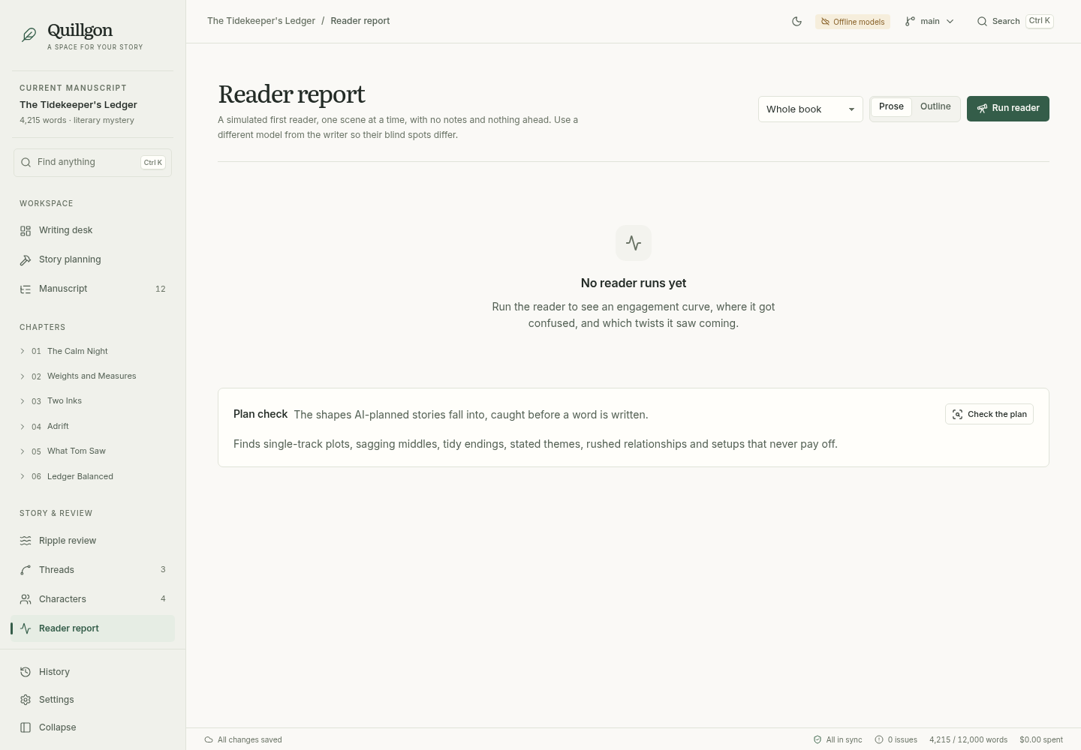Expand chapter 01 The Calm Night
Viewport: 1081px width, 750px height.
point(23,351)
